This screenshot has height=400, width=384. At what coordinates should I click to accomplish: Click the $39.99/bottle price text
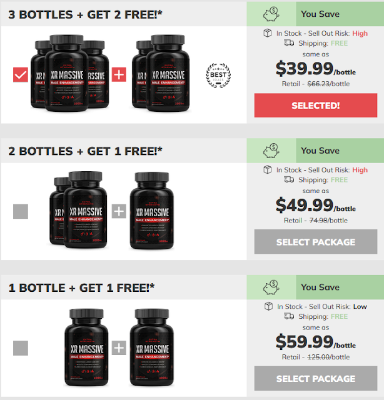316,69
